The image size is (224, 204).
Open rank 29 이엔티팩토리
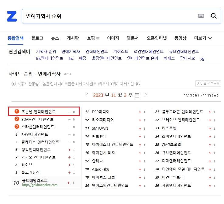point(173,177)
